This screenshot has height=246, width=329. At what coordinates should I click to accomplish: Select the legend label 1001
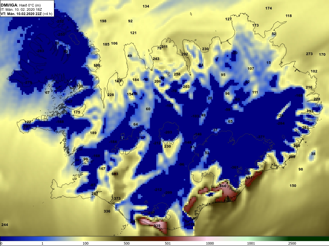(251, 243)
